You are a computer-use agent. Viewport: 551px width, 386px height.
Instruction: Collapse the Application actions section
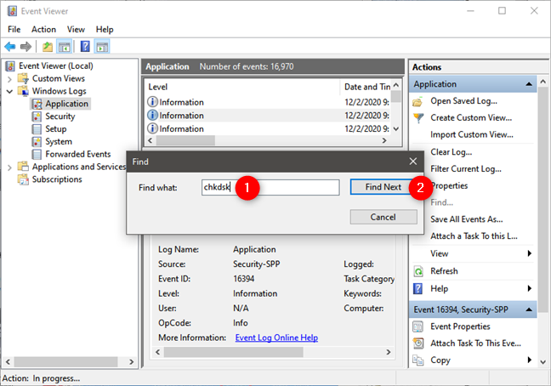529,84
